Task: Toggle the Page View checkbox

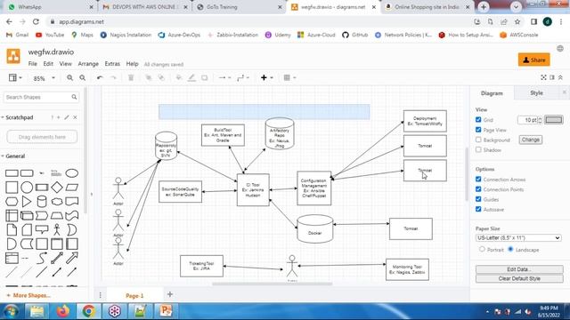Action: point(478,130)
